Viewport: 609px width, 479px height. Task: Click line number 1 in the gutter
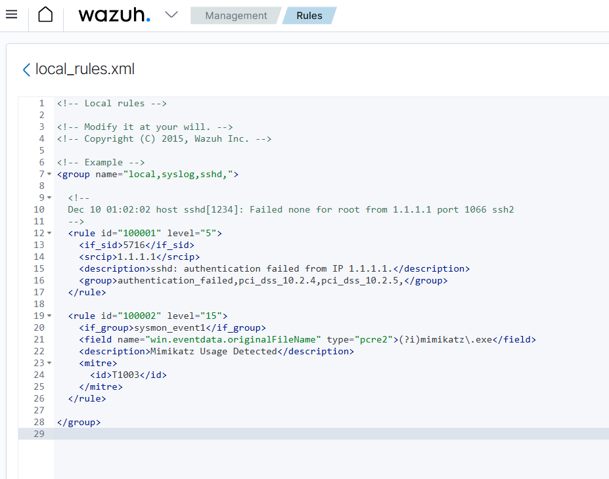pyautogui.click(x=41, y=104)
